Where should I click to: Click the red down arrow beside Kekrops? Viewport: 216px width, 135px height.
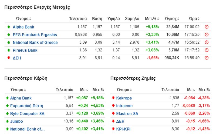113,98
